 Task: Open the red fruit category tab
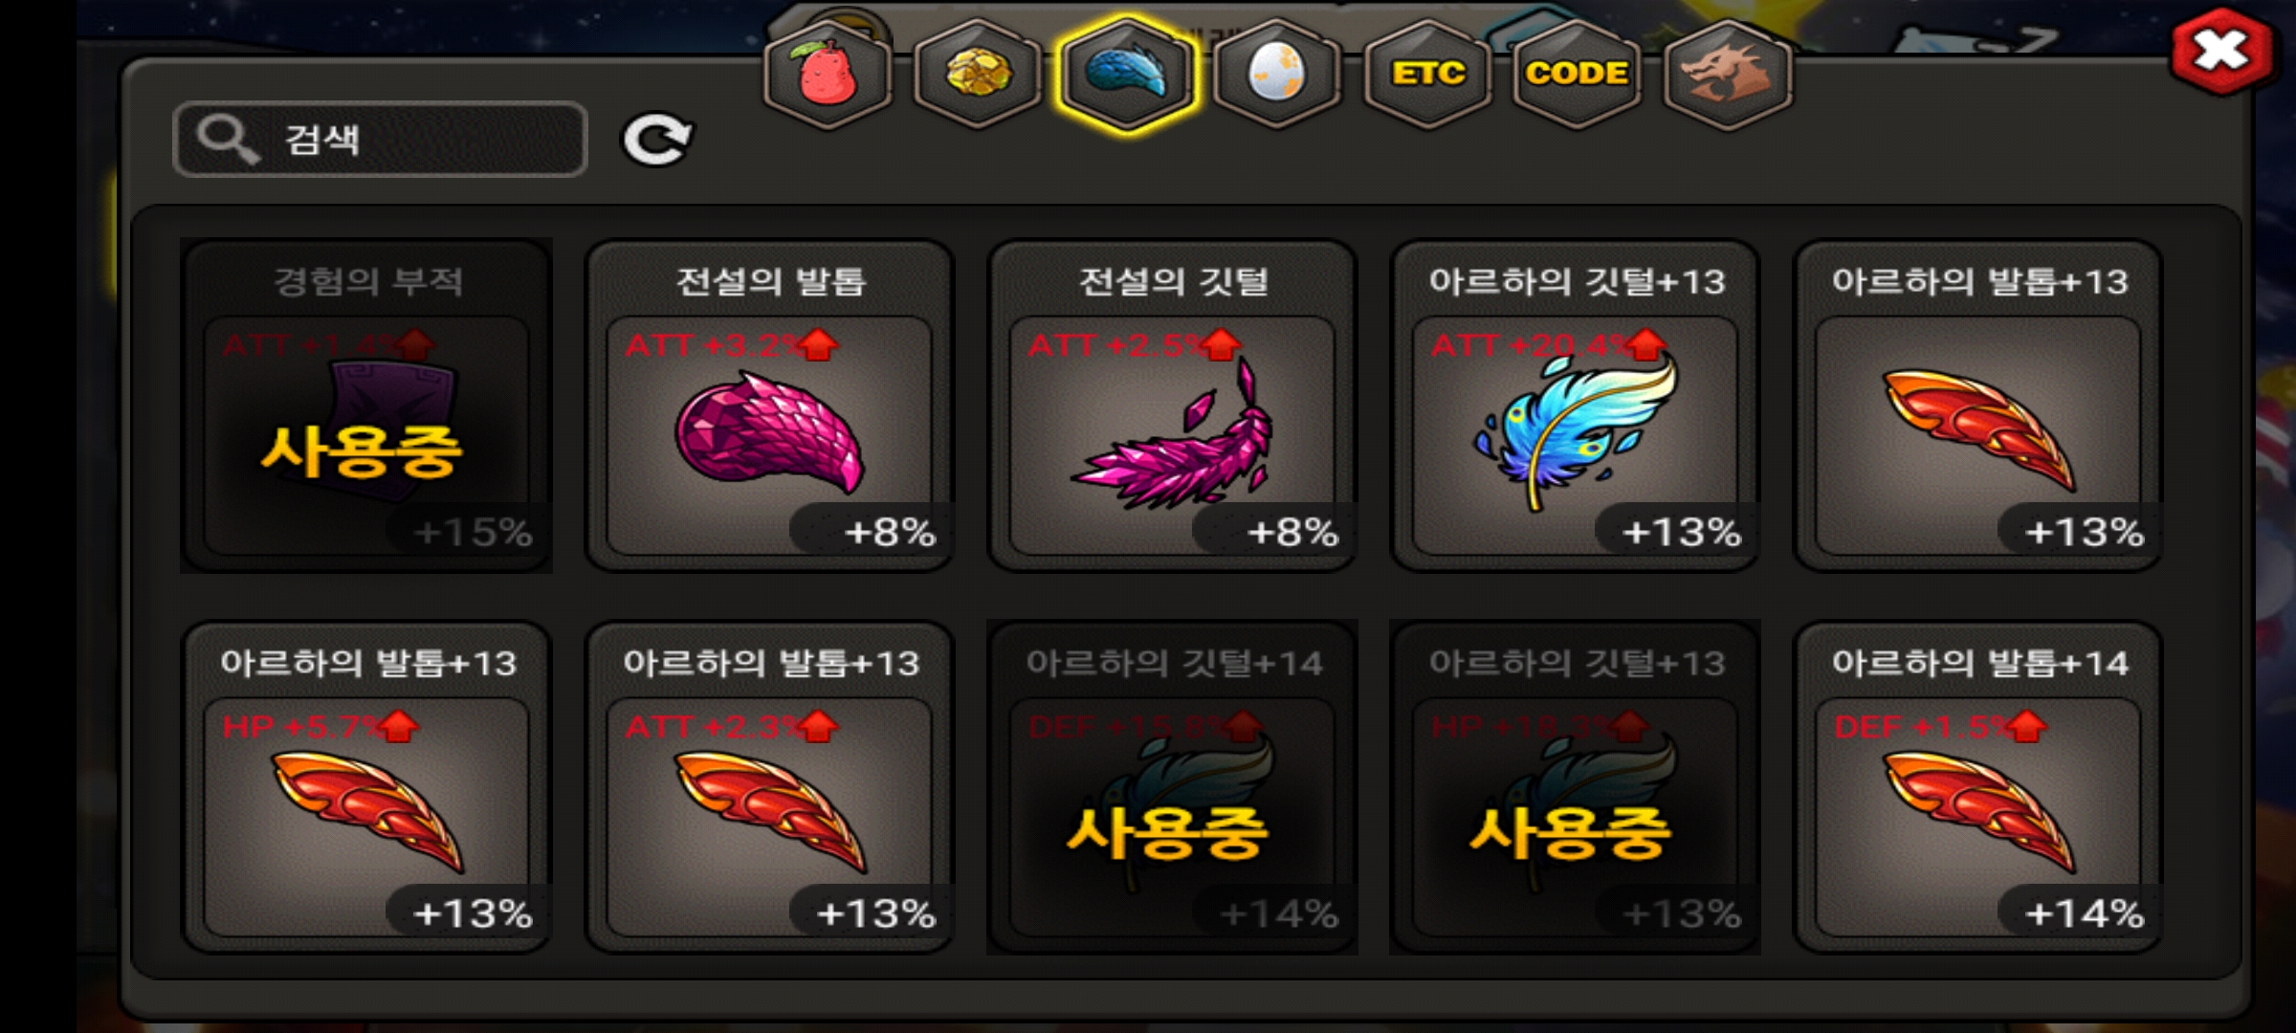[x=828, y=75]
